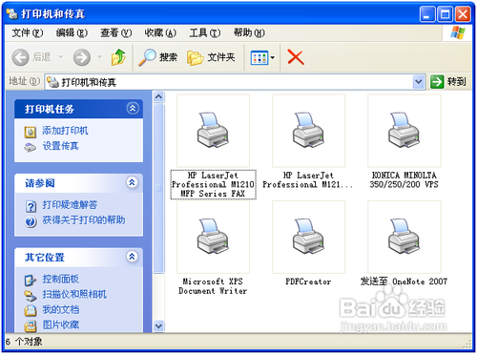Image resolution: width=477 pixels, height=354 pixels.
Task: Click the printer icon in the address bar
Action: (x=52, y=82)
